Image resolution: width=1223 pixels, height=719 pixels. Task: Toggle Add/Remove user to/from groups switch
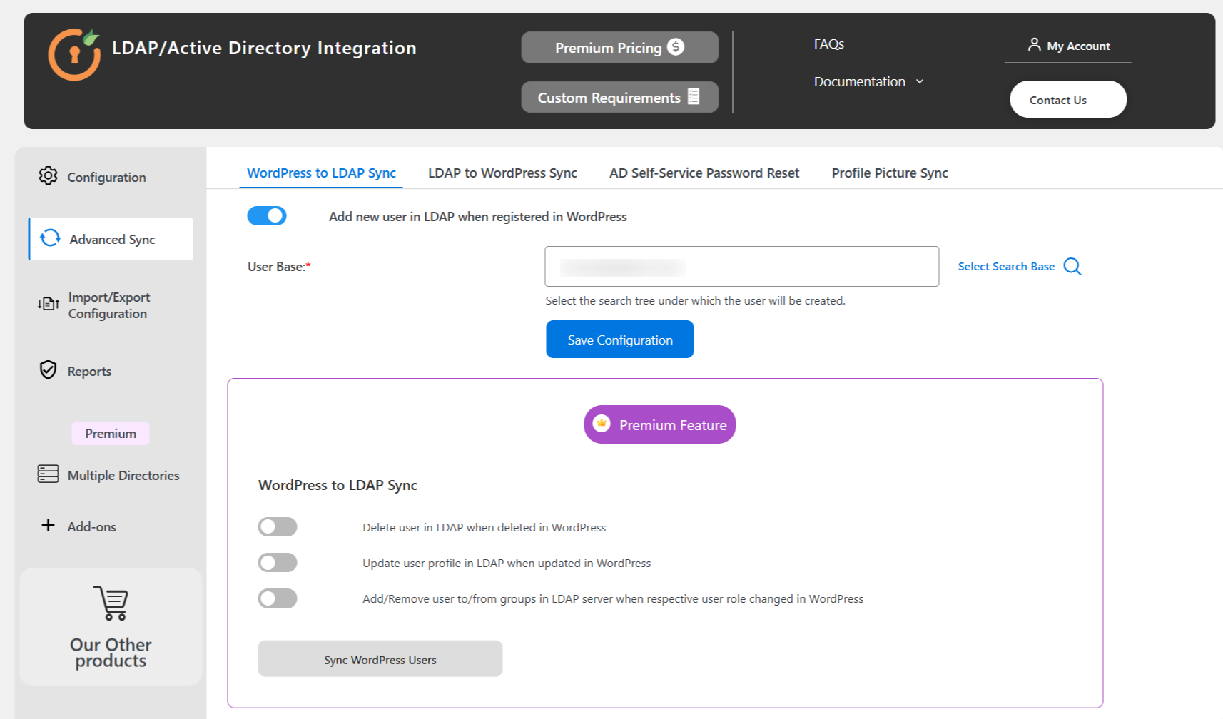[278, 598]
